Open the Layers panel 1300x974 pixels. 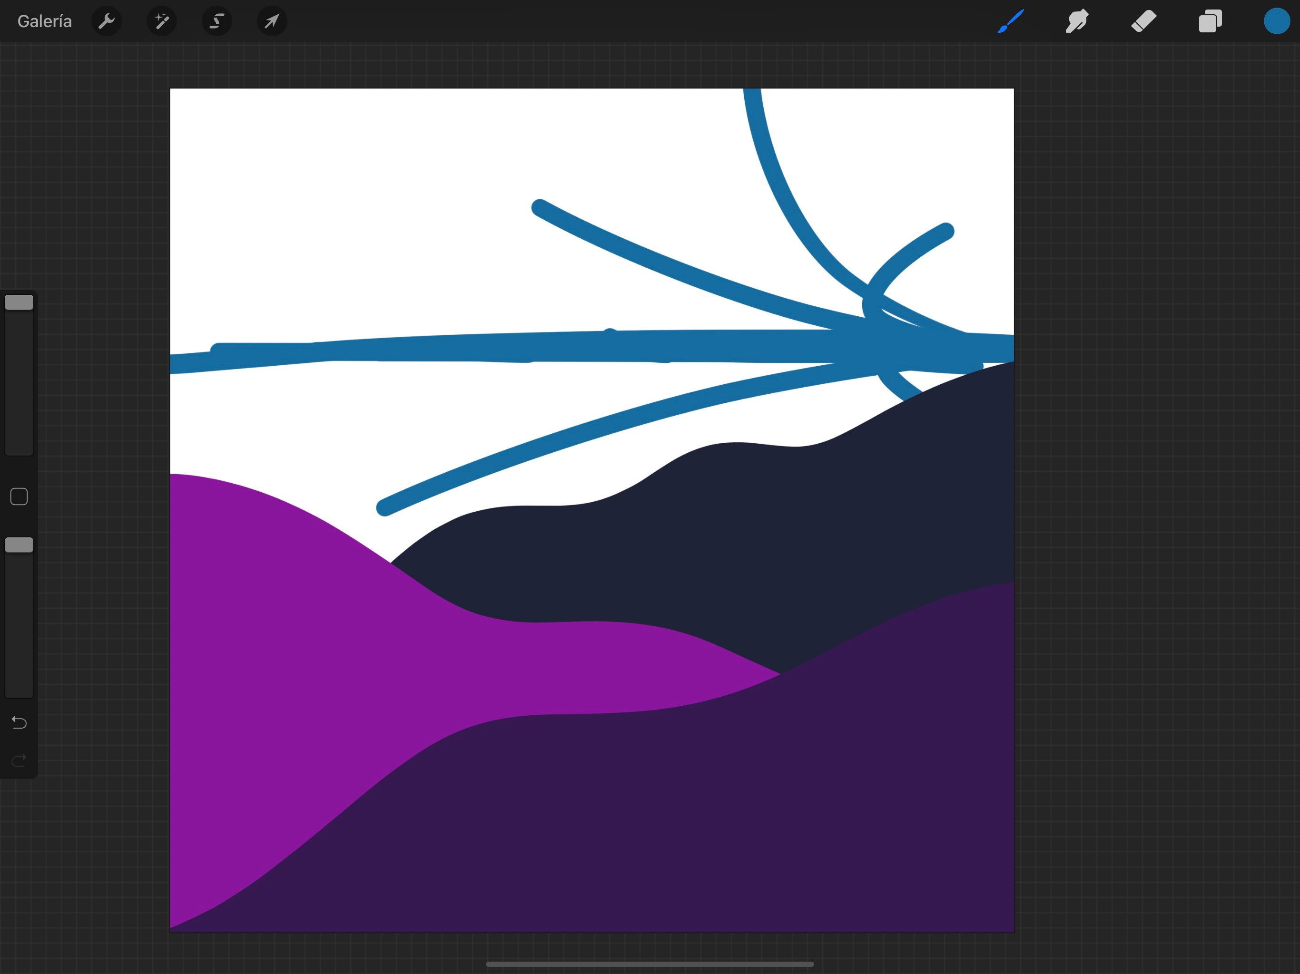click(x=1210, y=22)
